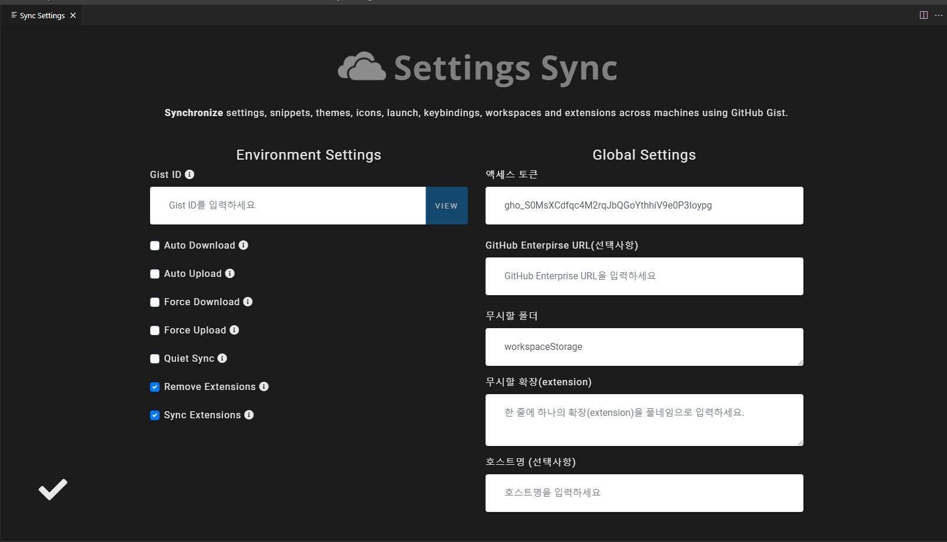Click the Auto Upload info icon

click(230, 273)
